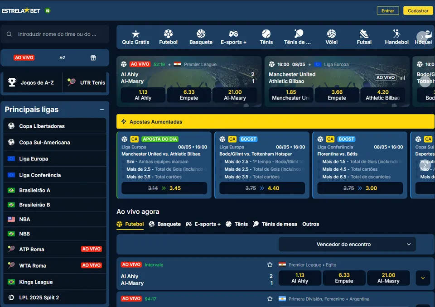435x307 pixels.
Task: Select boosted odds 3.00 for Fiorentina match
Action: click(360, 188)
